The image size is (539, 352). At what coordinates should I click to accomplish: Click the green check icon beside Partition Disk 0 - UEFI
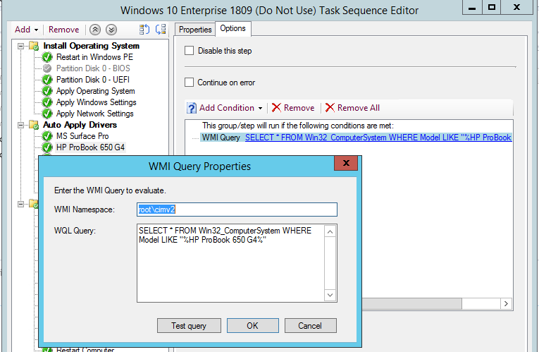tap(47, 80)
